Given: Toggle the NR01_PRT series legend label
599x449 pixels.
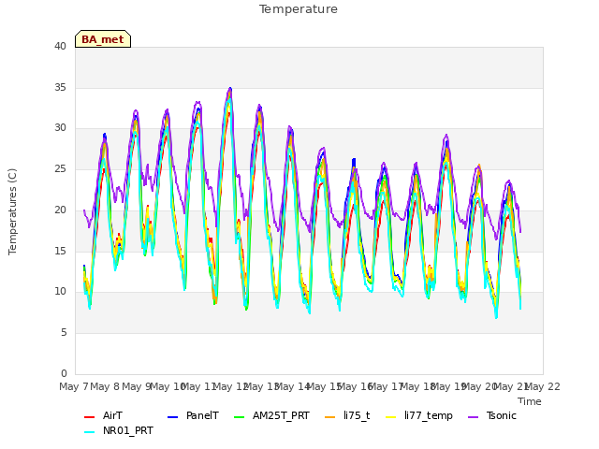Looking at the screenshot, I should point(128,430).
